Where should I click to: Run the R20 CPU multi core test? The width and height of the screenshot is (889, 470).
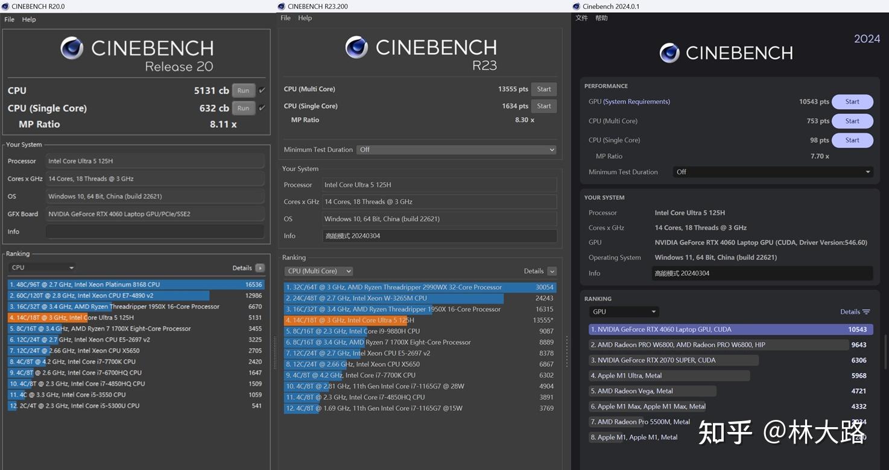coord(243,91)
